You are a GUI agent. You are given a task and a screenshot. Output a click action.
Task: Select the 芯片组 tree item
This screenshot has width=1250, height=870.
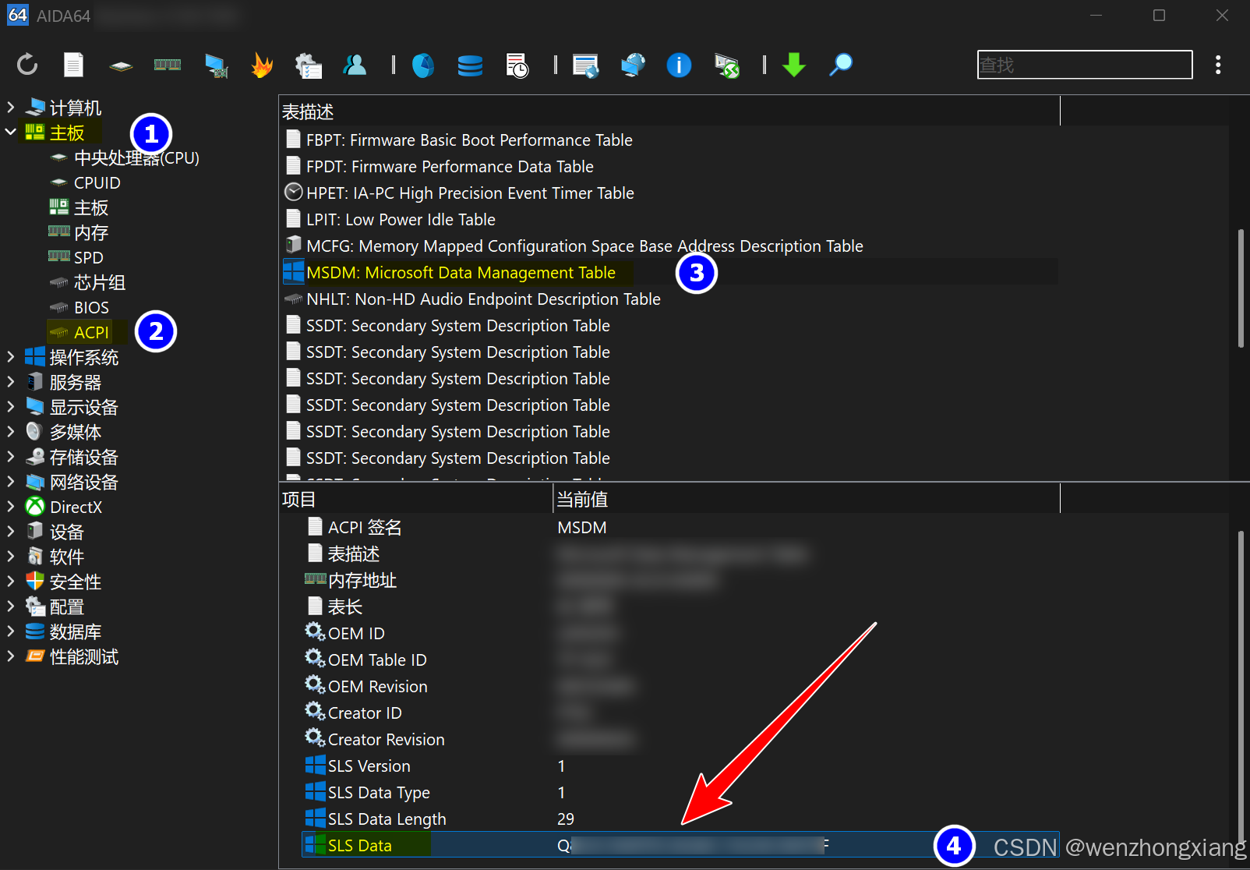[100, 282]
